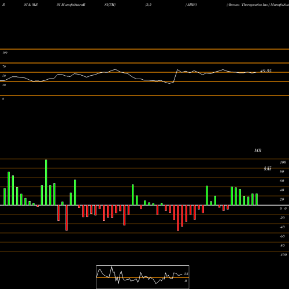
Task: Click the RSI axis label 100
Action: tap(5, 53)
